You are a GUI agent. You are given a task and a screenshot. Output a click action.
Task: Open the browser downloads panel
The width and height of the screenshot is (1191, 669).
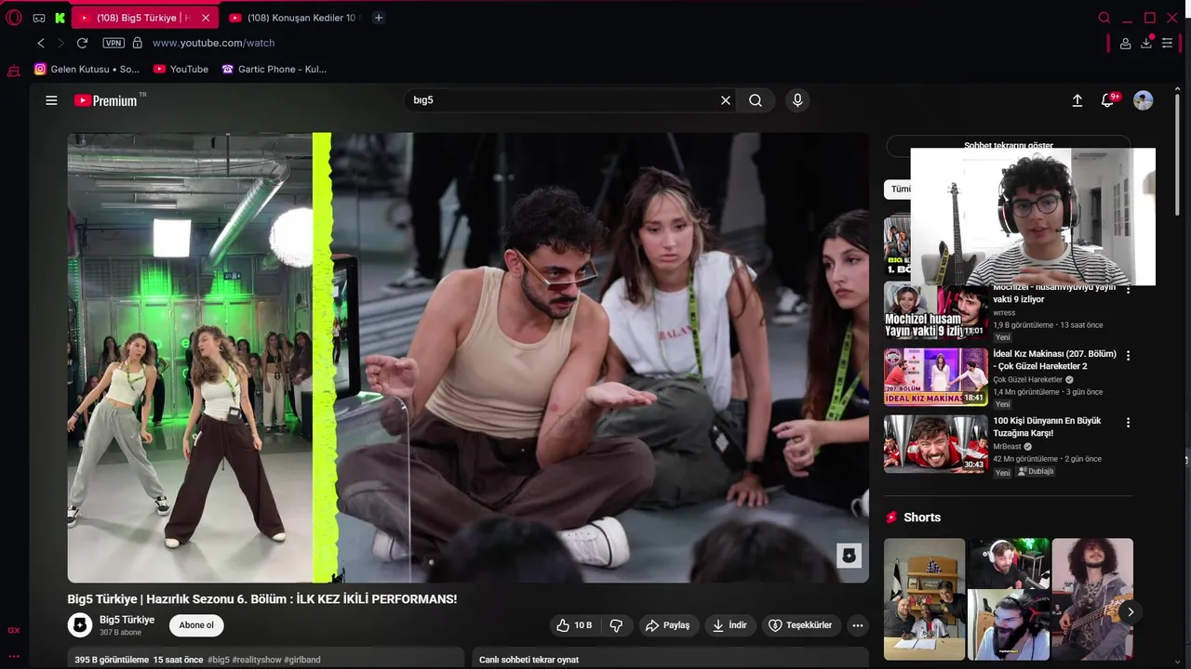(x=1146, y=43)
